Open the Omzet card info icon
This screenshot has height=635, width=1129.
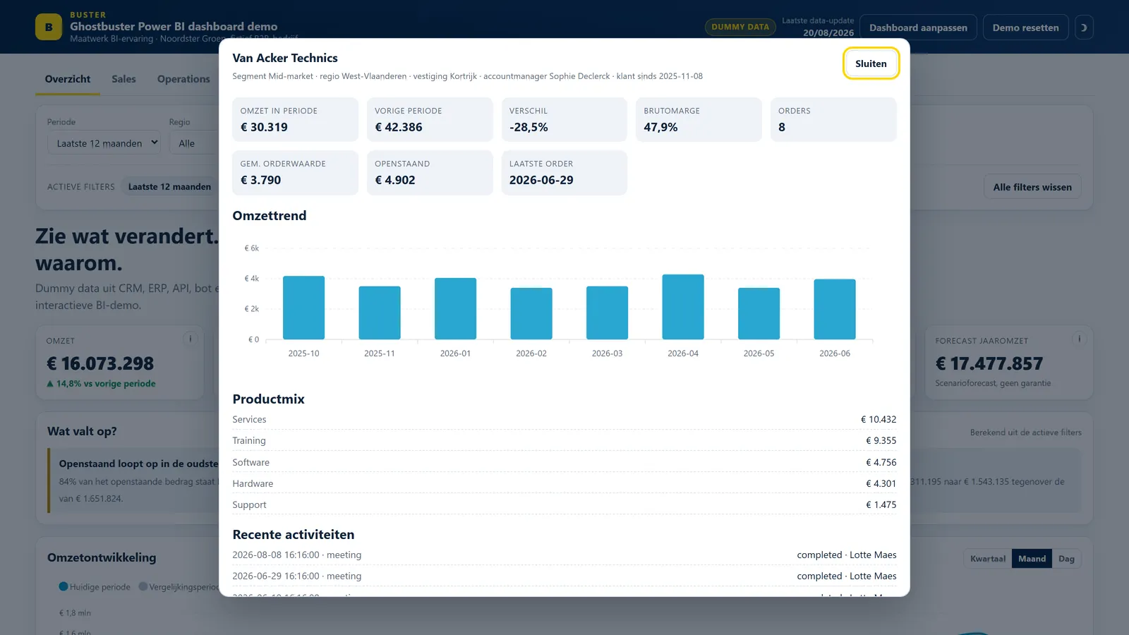point(191,339)
